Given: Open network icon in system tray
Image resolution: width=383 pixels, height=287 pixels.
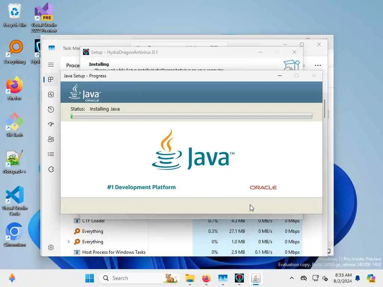Looking at the screenshot, I should (x=315, y=278).
